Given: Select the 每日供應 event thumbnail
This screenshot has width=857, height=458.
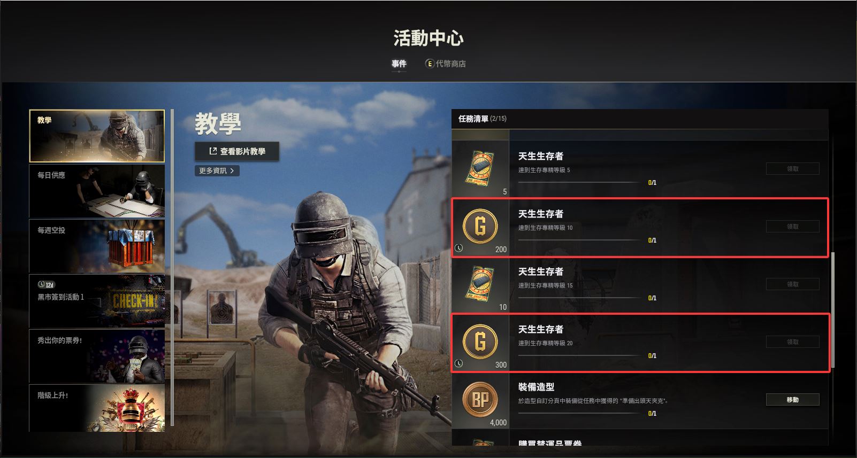Looking at the screenshot, I should pyautogui.click(x=97, y=191).
